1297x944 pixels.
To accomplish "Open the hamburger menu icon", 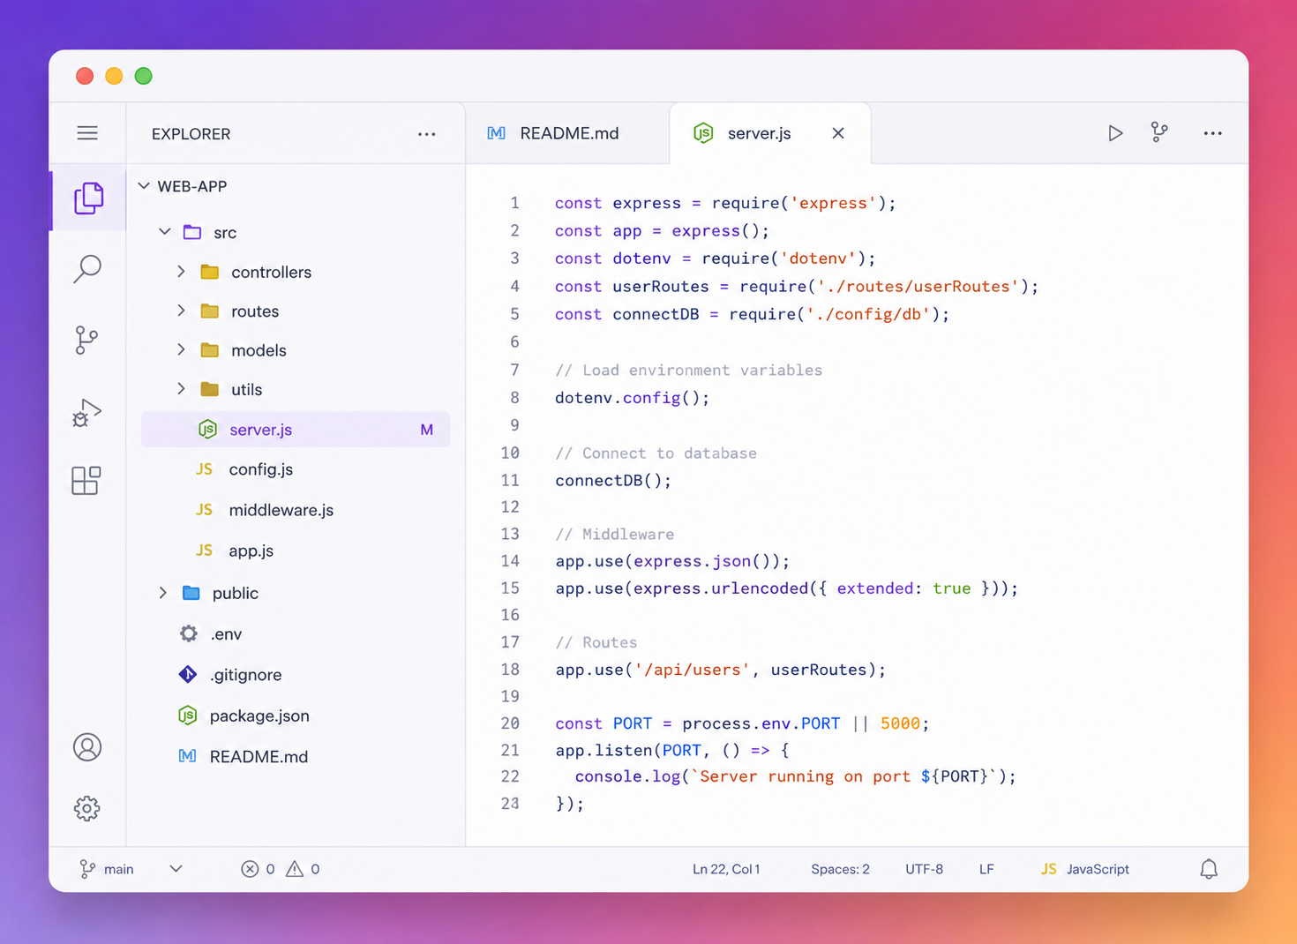I will coord(87,133).
